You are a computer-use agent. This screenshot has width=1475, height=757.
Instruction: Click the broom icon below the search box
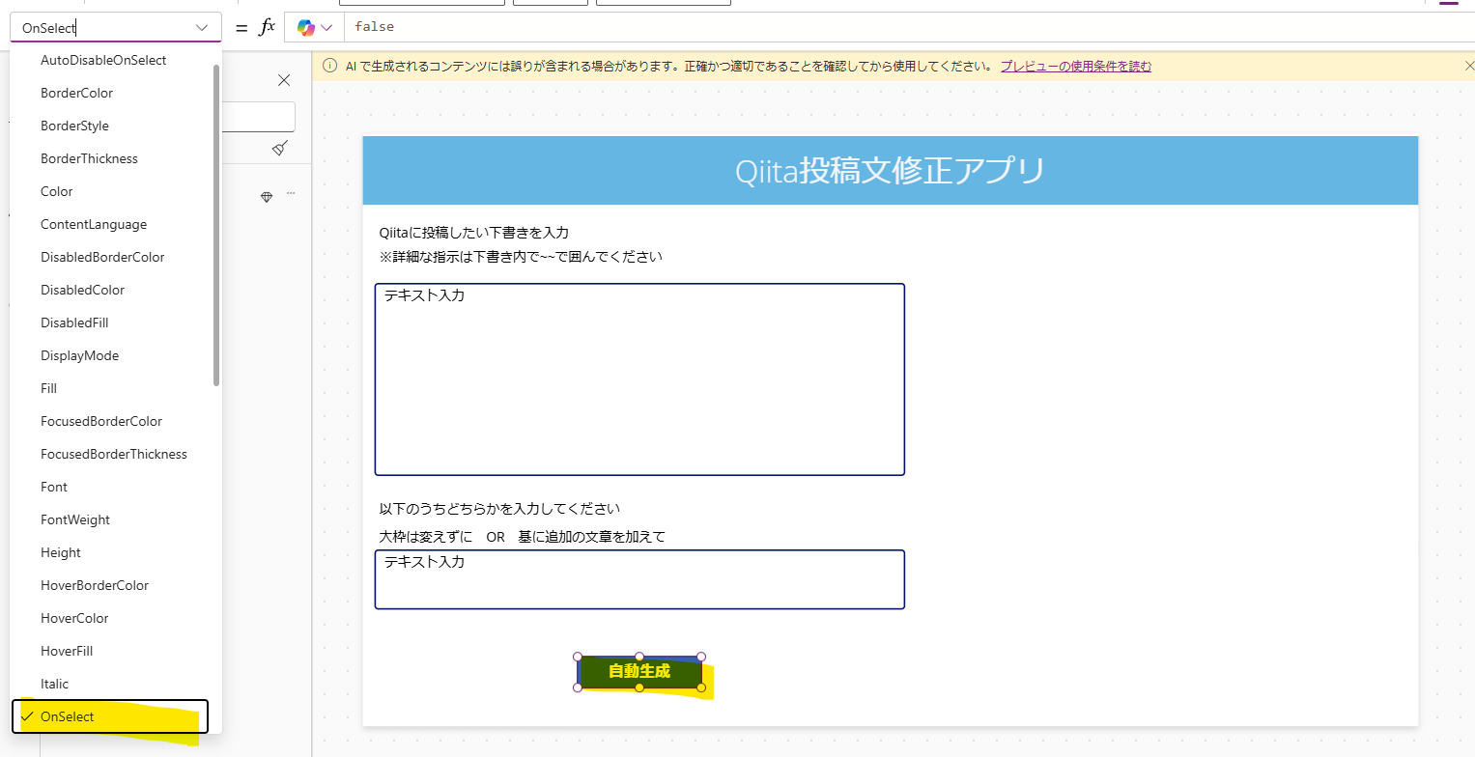pyautogui.click(x=280, y=148)
